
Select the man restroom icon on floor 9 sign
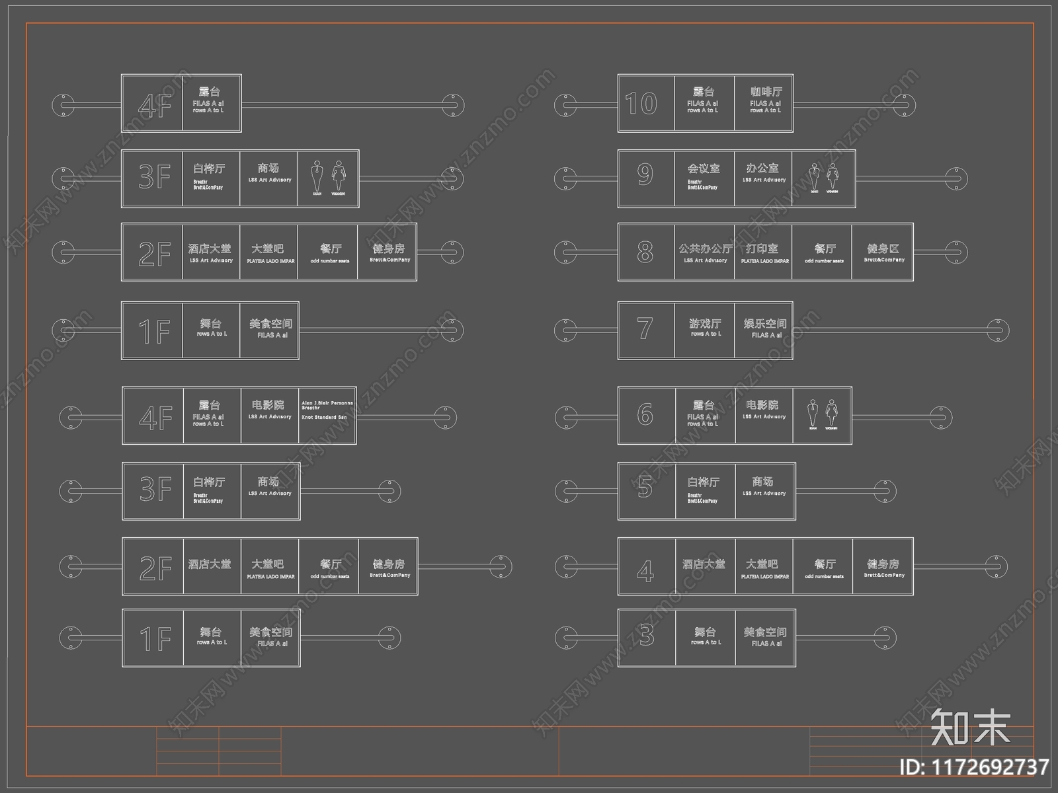tap(814, 175)
